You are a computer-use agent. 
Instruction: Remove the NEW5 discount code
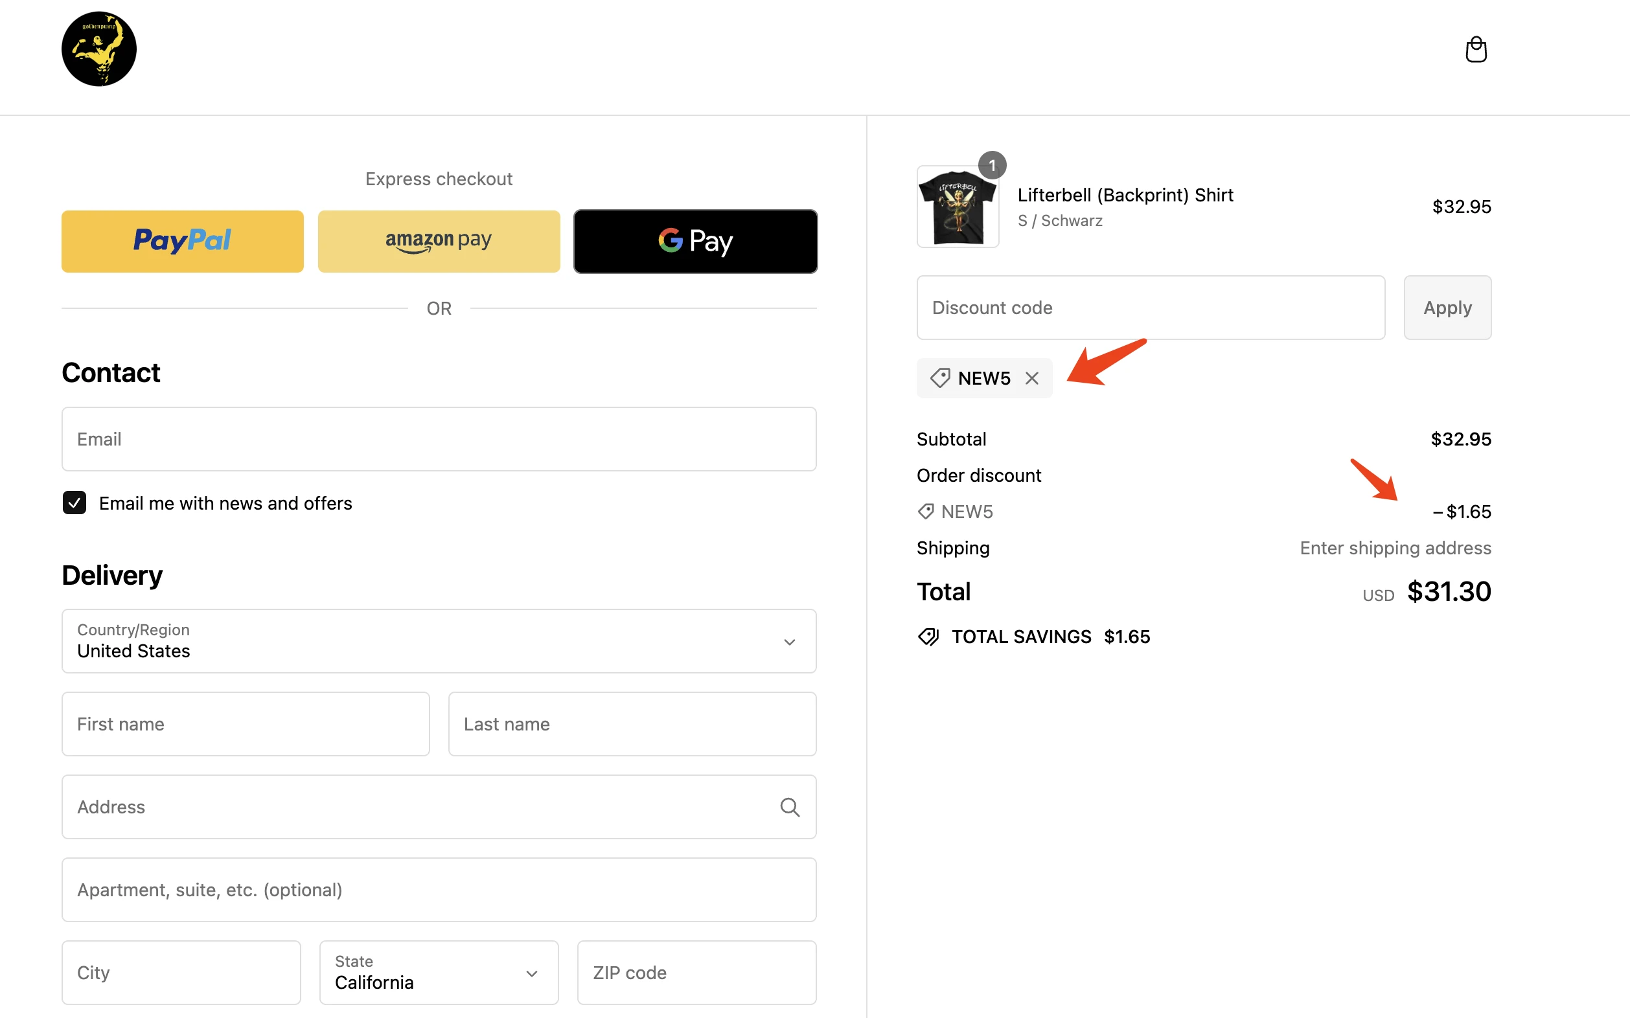click(1032, 378)
